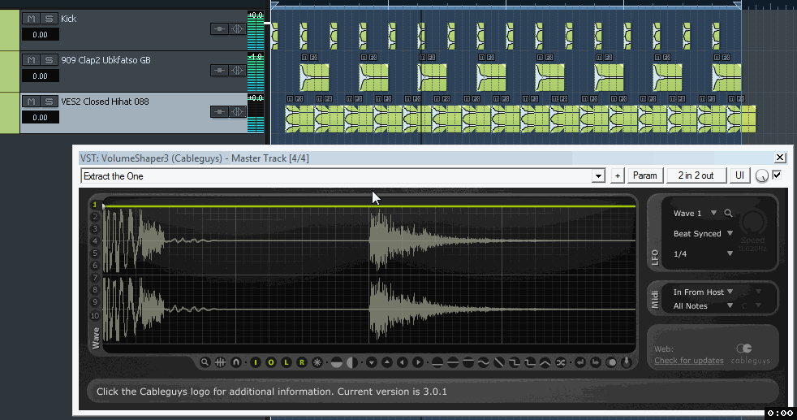The image size is (797, 420).
Task: Click the Cableguys logo for information
Action: point(750,354)
